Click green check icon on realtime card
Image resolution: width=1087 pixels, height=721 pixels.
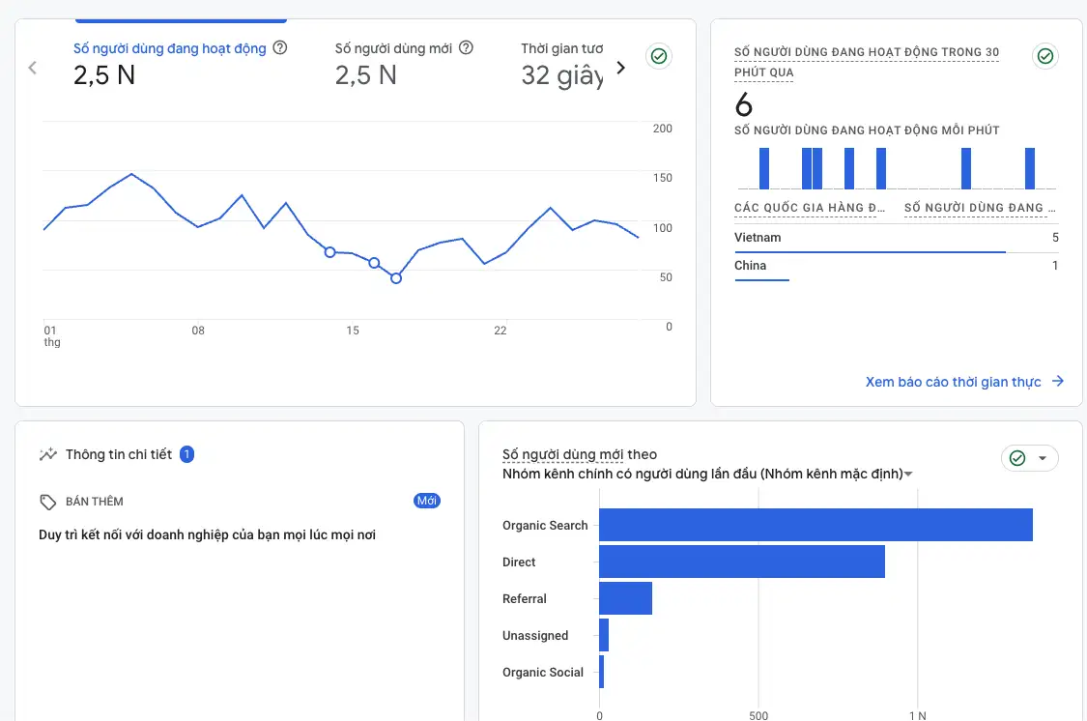[x=1044, y=56]
